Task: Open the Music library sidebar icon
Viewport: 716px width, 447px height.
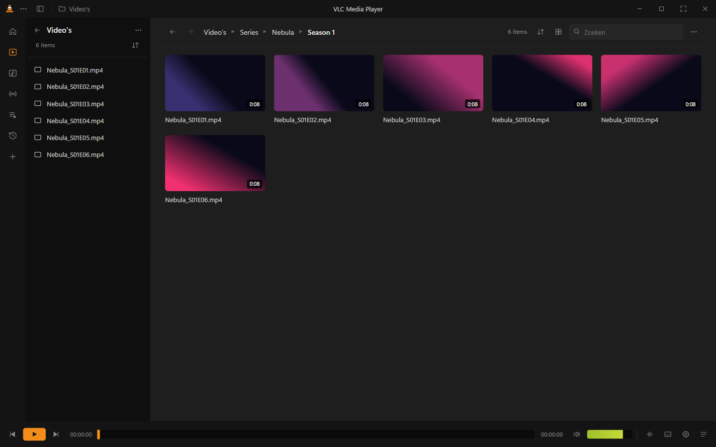Action: point(13,73)
